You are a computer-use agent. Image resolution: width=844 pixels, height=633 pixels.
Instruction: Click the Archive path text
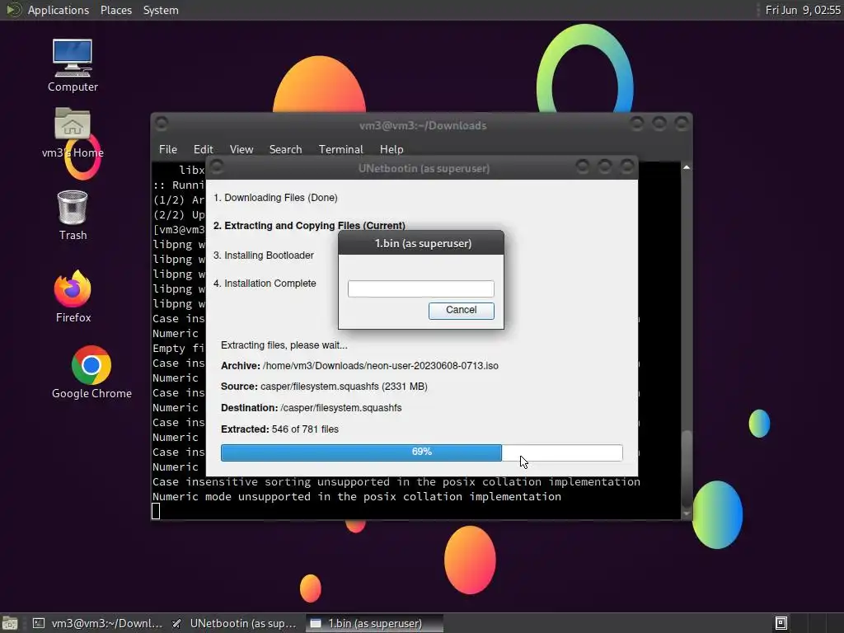[x=359, y=365]
